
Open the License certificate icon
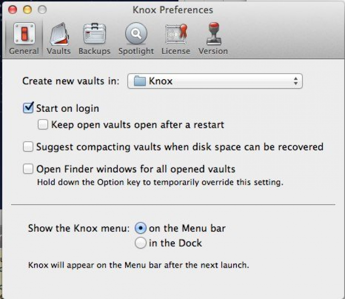point(175,33)
